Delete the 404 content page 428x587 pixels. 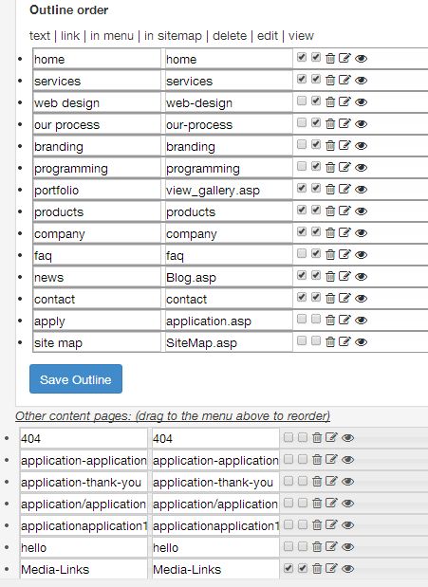coord(317,437)
